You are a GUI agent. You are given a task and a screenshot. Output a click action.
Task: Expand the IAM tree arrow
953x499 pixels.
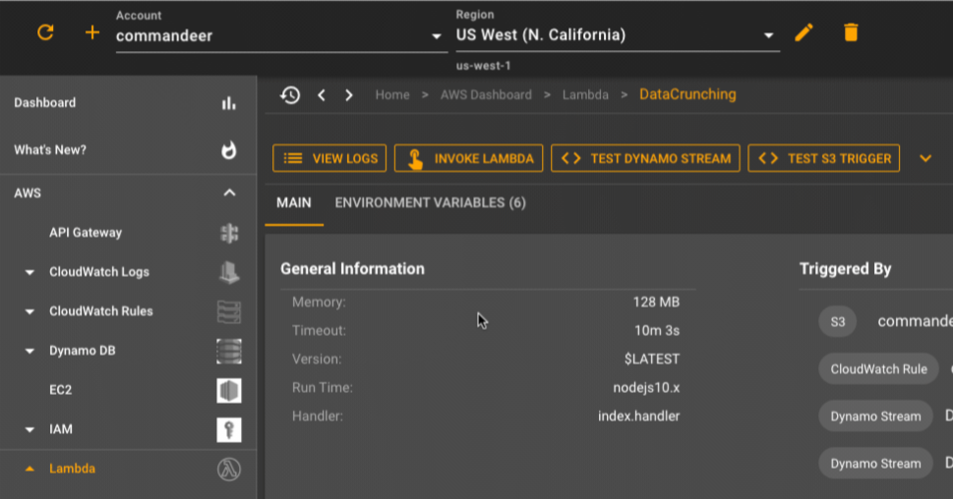click(30, 430)
